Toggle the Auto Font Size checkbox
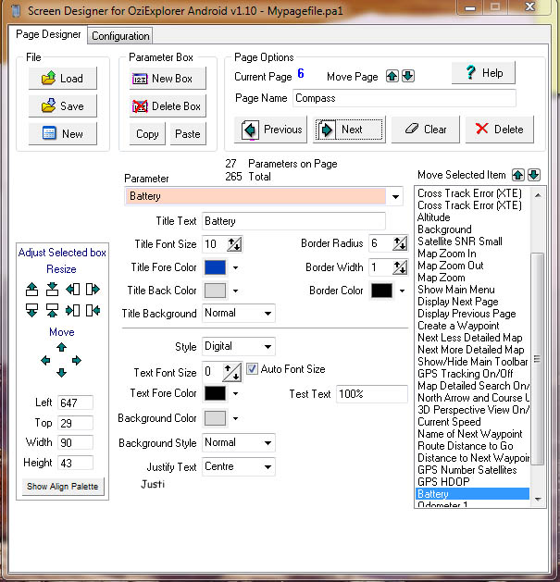The height and width of the screenshot is (582, 560). point(252,368)
